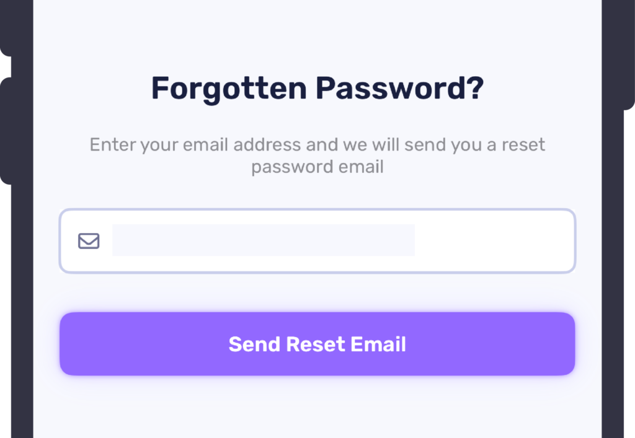
Task: Tap the word Send on the purple button
Action: pyautogui.click(x=254, y=344)
